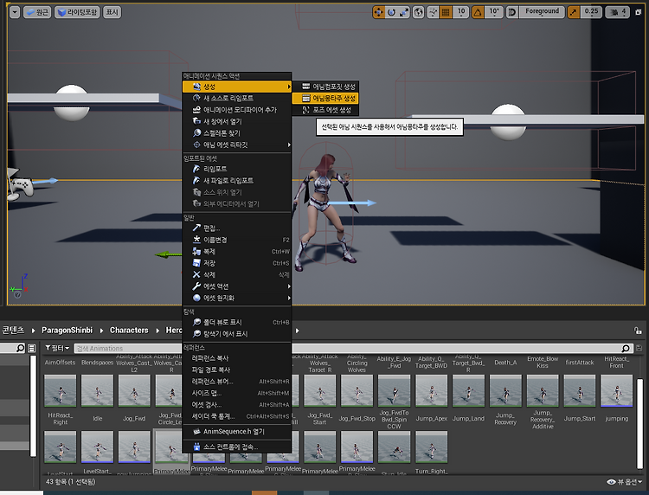Click 복제 duplicate icon
Image resolution: width=649 pixels, height=495 pixels.
(196, 251)
